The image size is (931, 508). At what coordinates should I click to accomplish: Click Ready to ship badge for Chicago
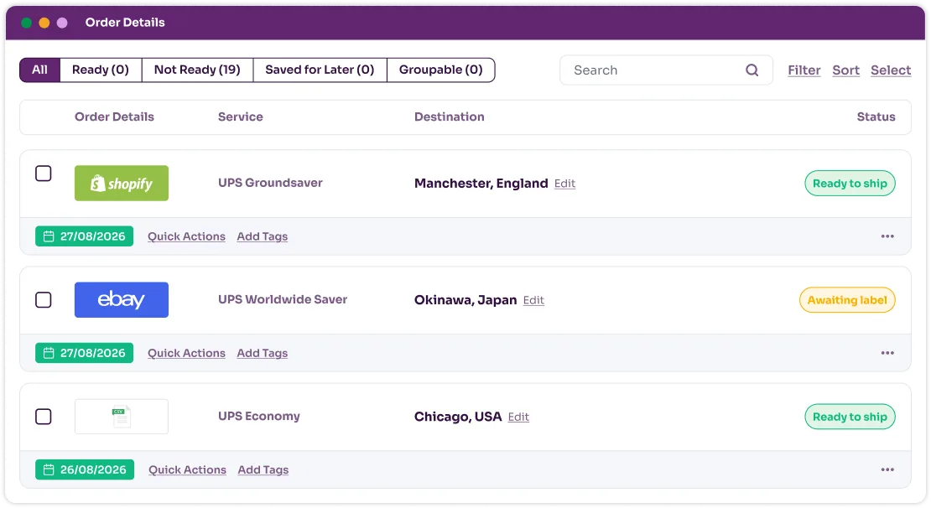[x=850, y=417]
